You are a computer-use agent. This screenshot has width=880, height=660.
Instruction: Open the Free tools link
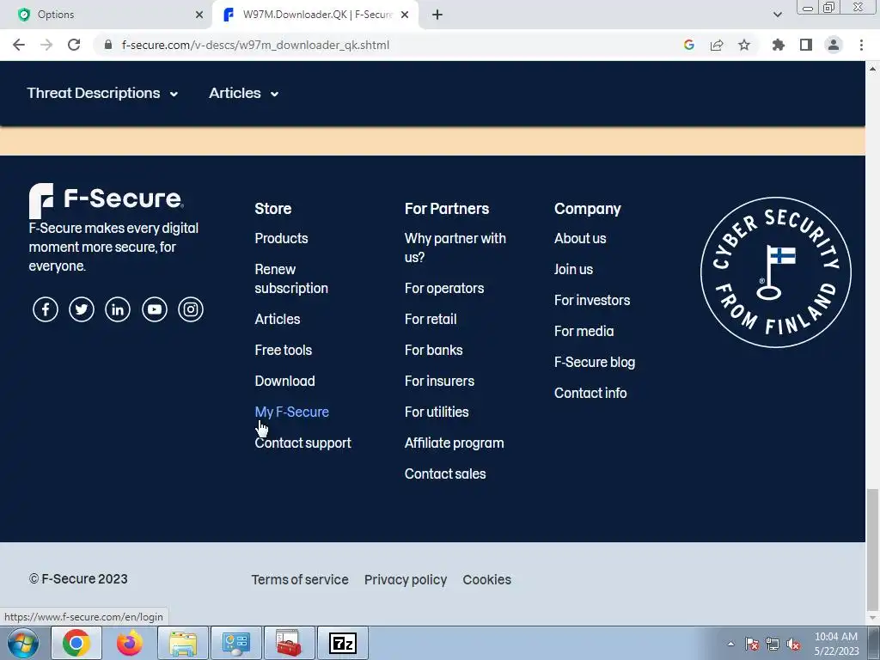pos(284,351)
